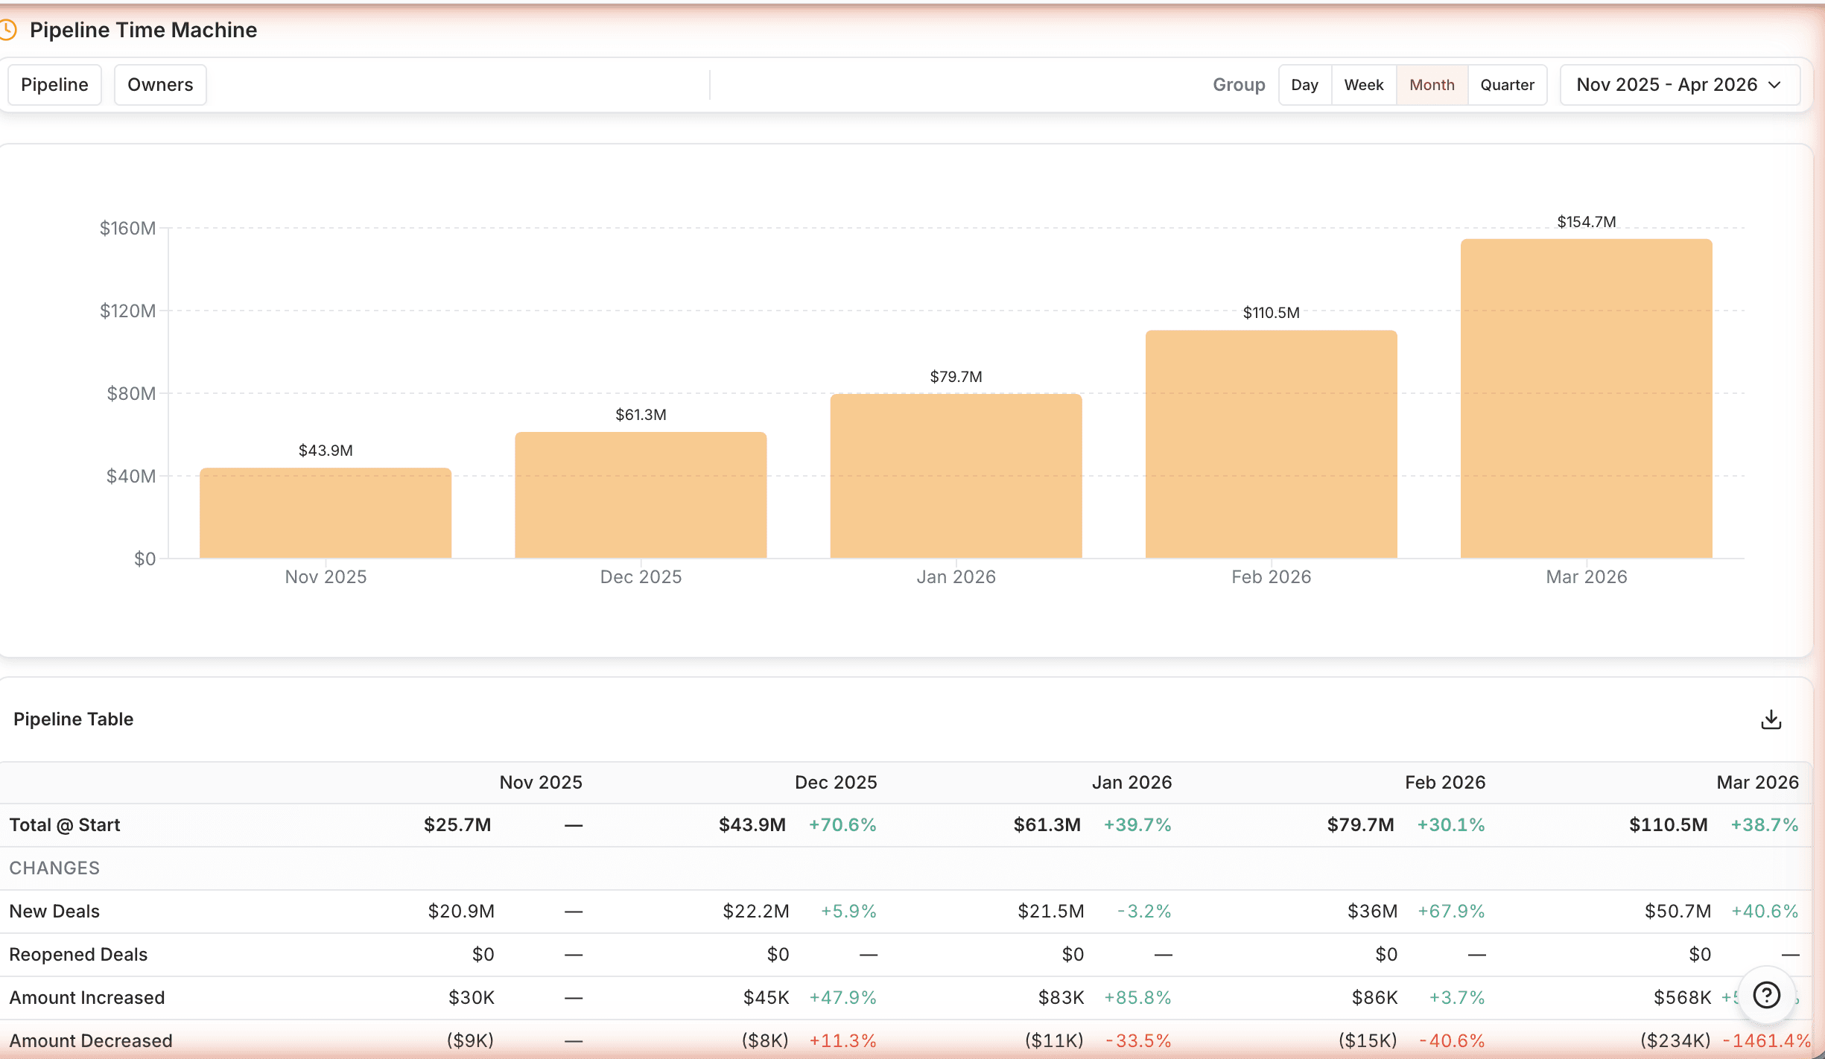Image resolution: width=1825 pixels, height=1059 pixels.
Task: Select Month grouping option
Action: pyautogui.click(x=1431, y=85)
